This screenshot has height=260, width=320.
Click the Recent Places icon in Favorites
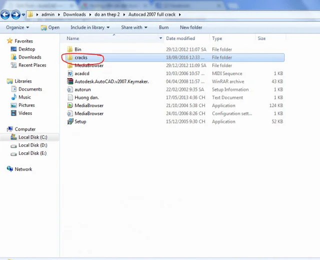point(13,65)
